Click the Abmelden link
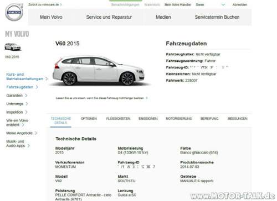This screenshot has width=277, height=201. pyautogui.click(x=240, y=4)
